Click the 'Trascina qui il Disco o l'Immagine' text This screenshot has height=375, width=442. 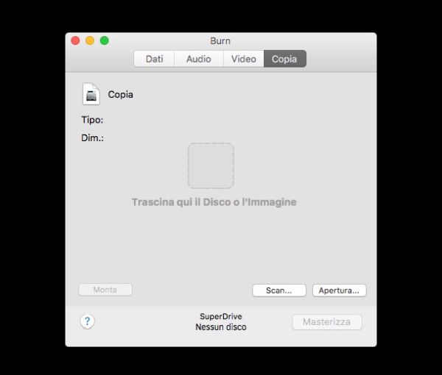214,202
